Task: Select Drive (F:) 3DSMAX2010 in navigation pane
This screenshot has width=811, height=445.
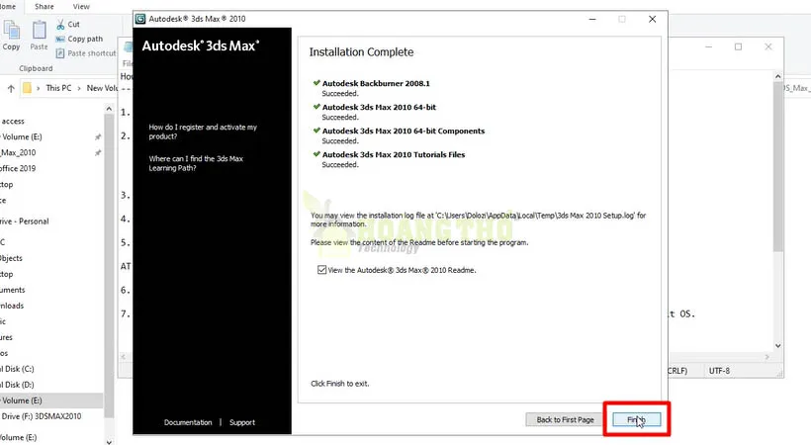Action: (41, 416)
